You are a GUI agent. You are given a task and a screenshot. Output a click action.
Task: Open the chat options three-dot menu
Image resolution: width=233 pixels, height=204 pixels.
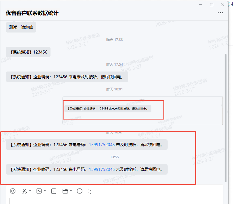220,13
